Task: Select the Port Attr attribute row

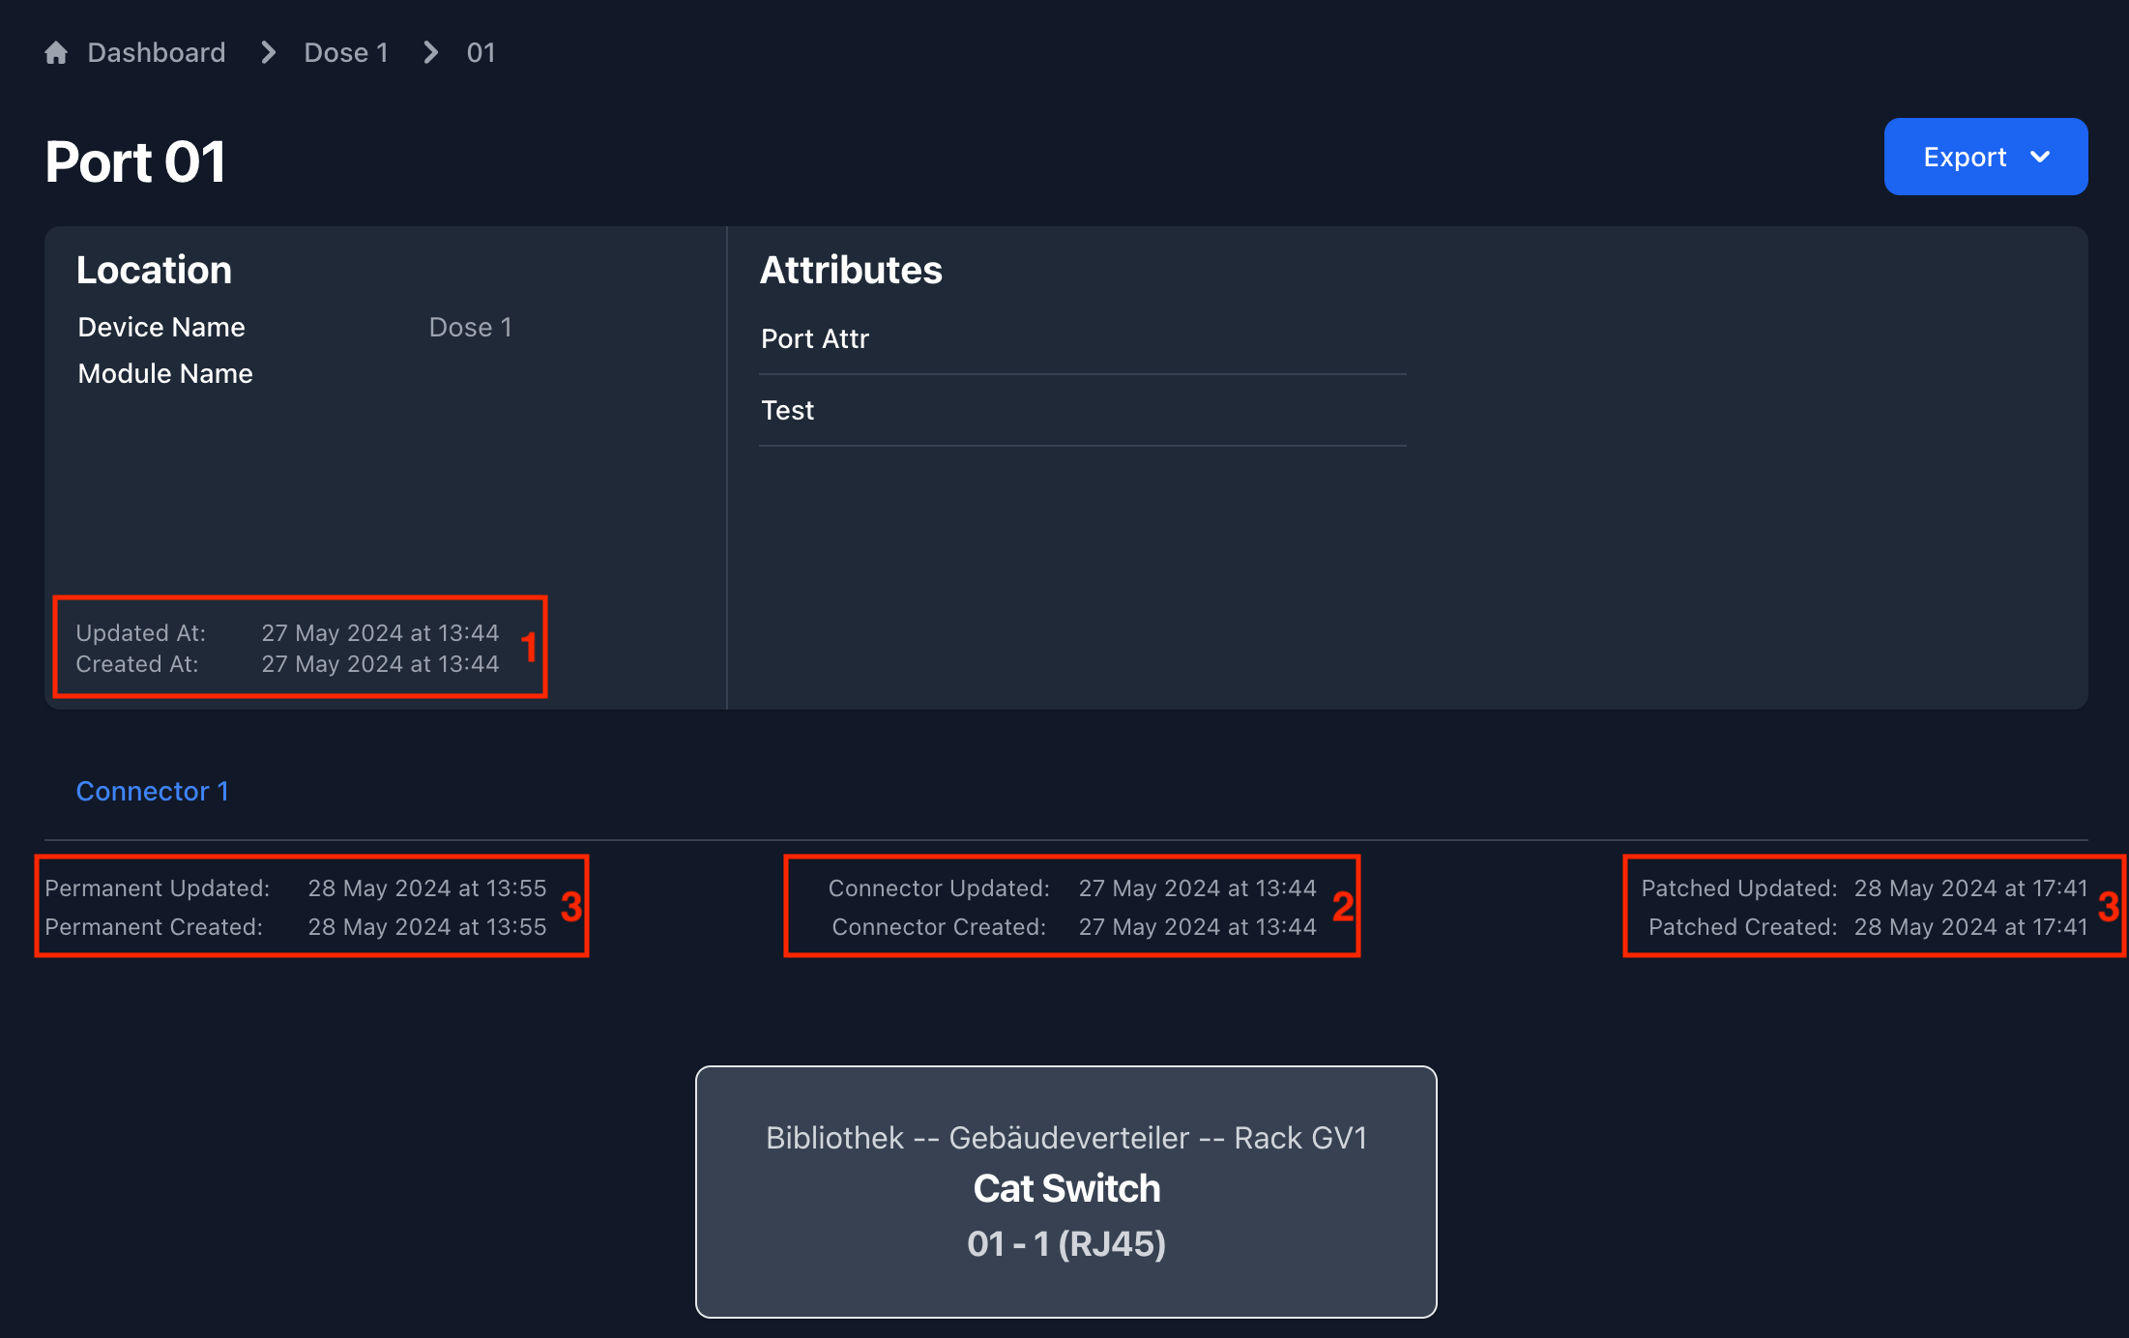Action: tap(815, 338)
